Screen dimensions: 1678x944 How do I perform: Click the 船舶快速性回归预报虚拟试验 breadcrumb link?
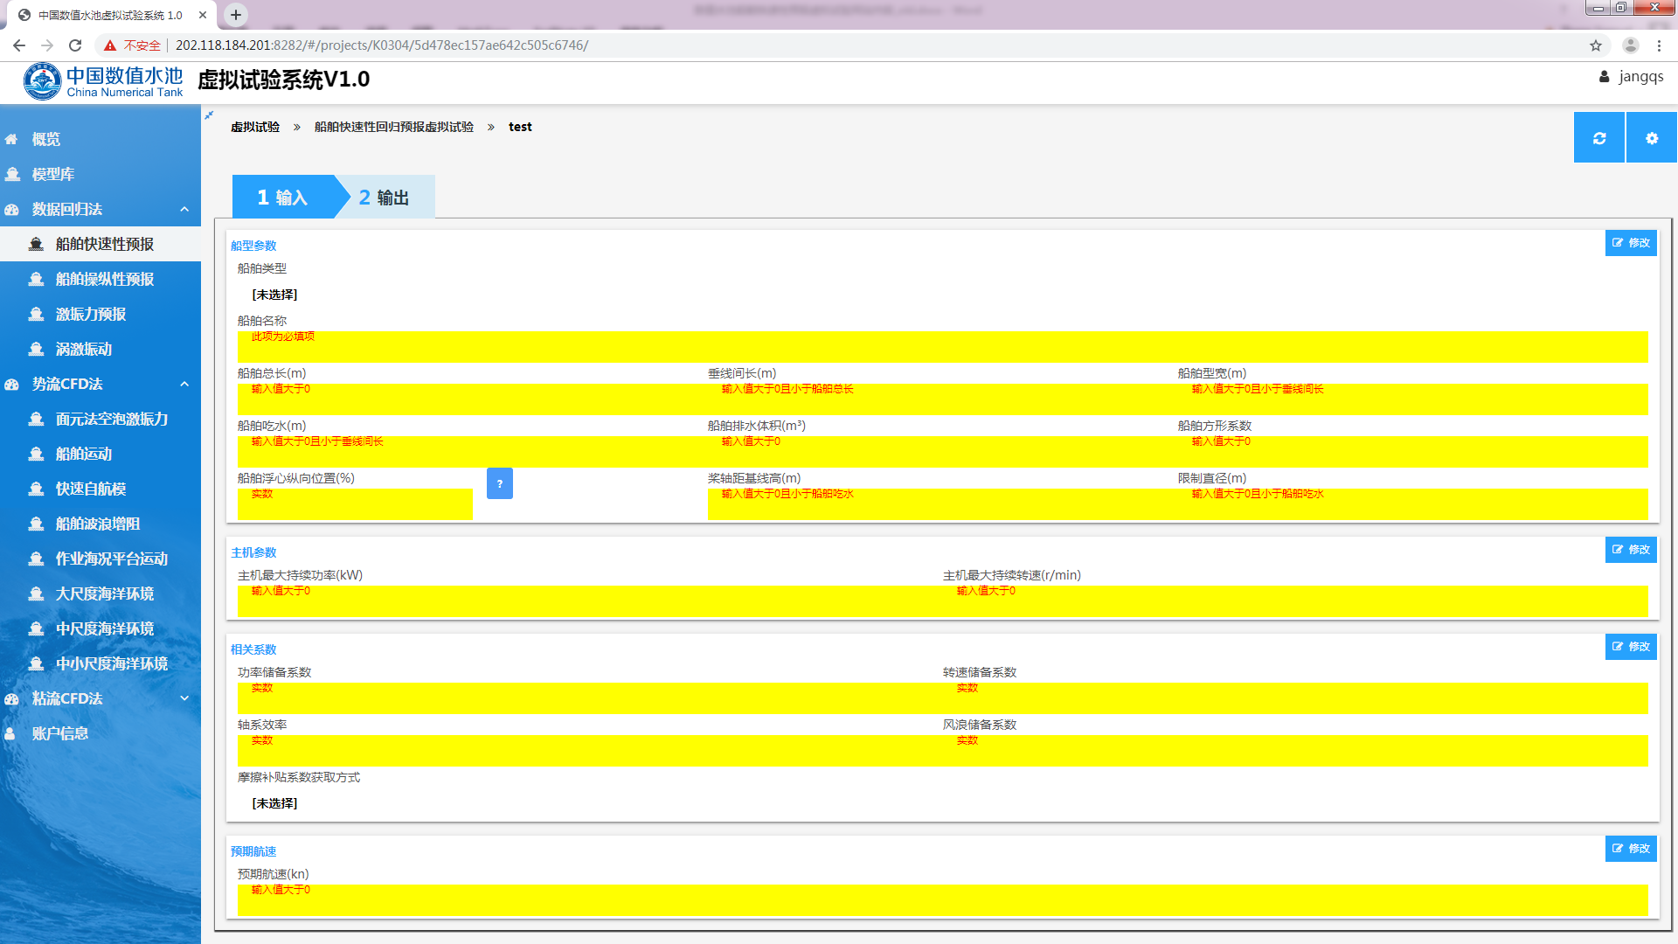(x=393, y=127)
